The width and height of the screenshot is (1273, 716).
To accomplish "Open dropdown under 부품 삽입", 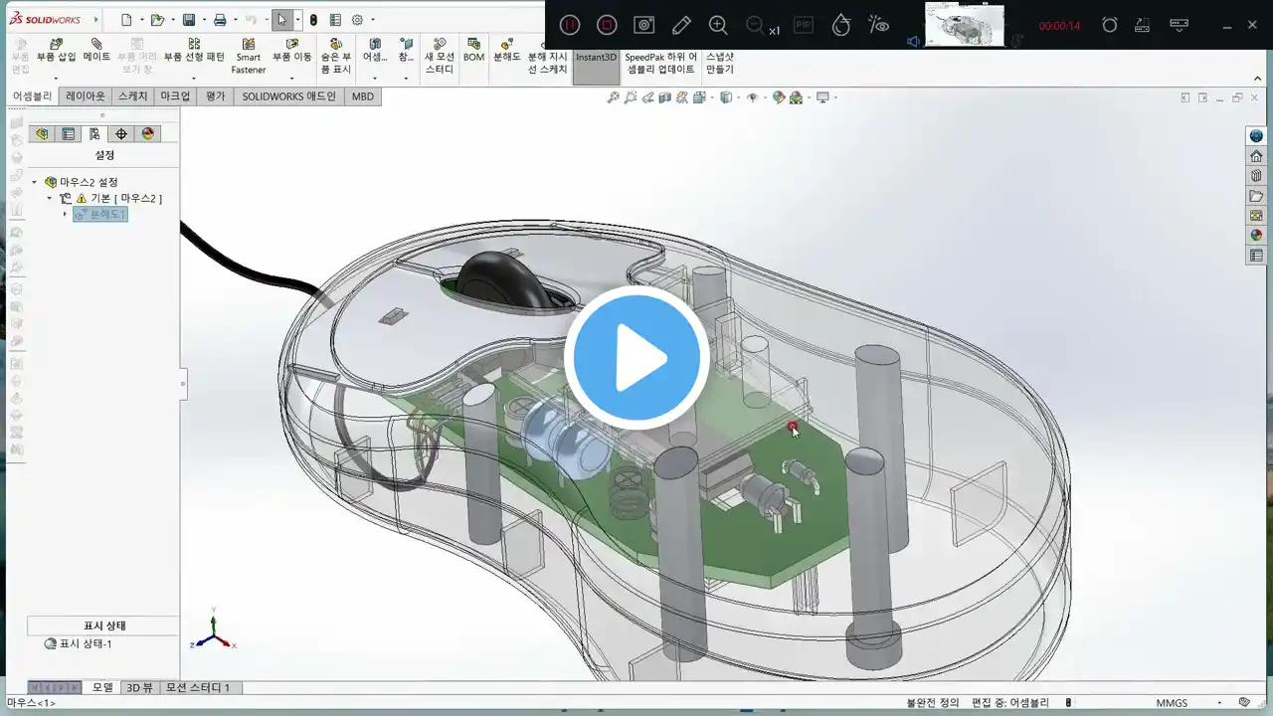I will click(x=57, y=78).
